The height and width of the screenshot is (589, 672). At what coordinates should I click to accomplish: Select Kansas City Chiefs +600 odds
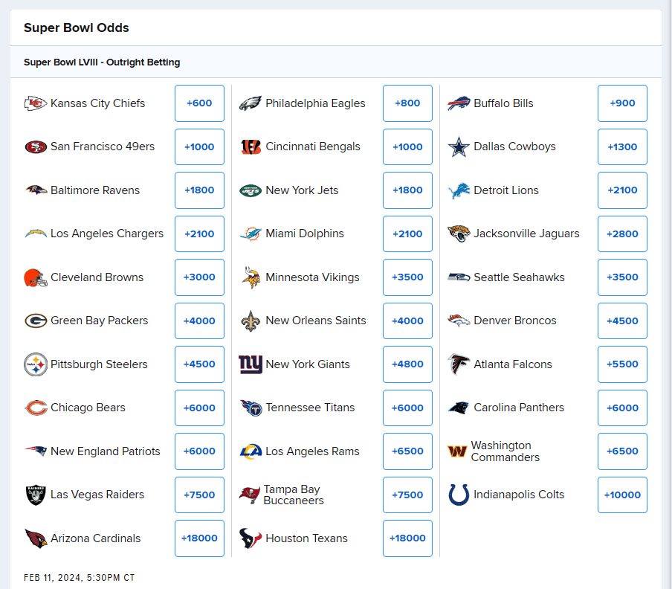tap(199, 103)
